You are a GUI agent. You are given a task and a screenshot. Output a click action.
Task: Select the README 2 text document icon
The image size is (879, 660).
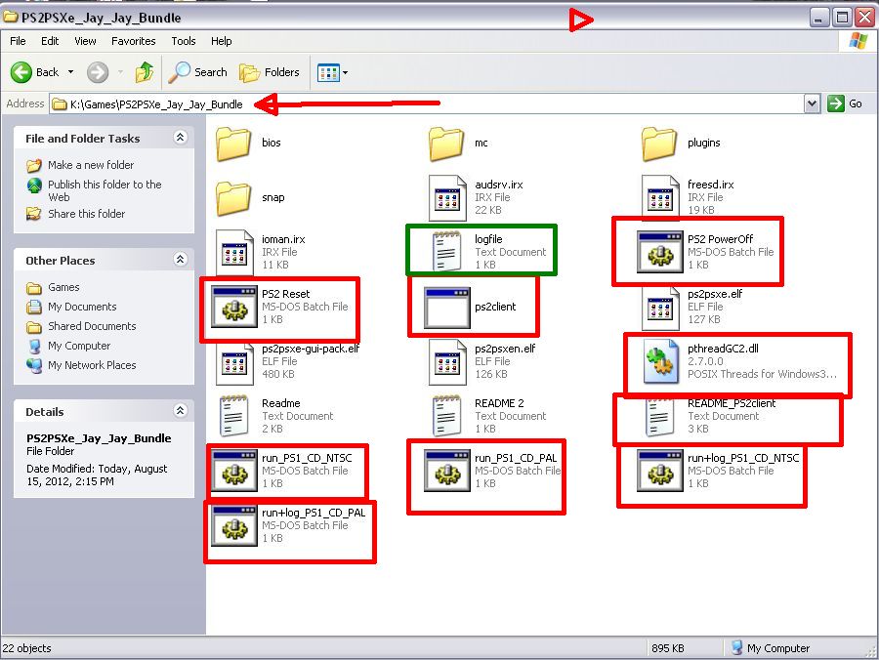click(x=446, y=416)
